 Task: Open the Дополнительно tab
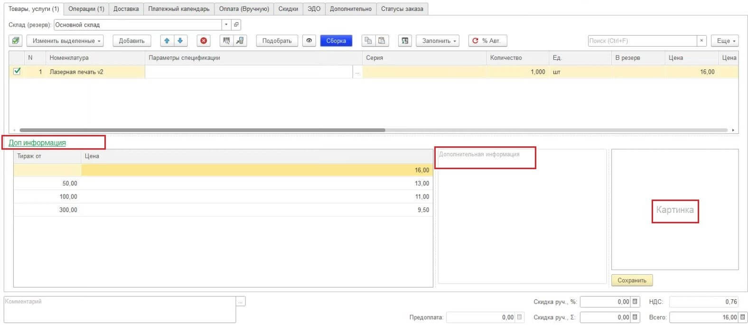click(x=351, y=9)
